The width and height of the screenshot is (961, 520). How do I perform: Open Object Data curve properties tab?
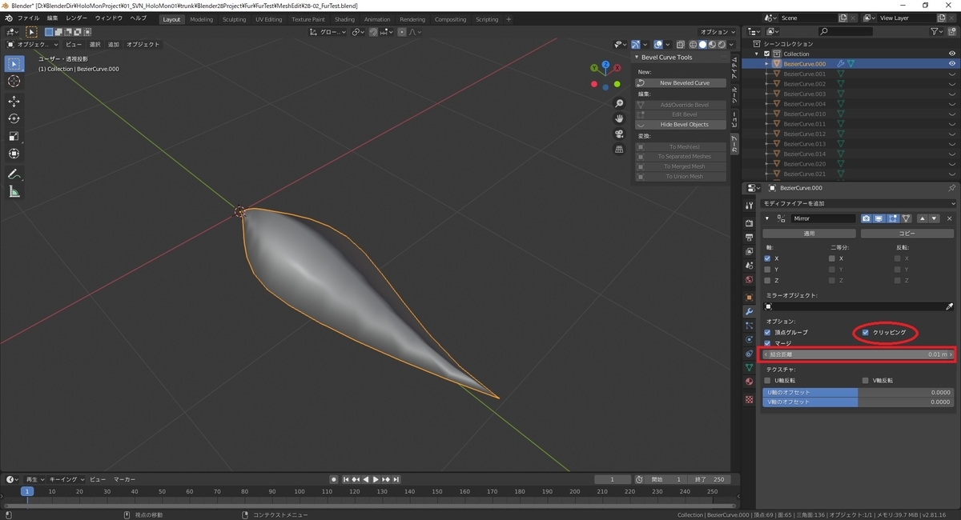click(749, 367)
